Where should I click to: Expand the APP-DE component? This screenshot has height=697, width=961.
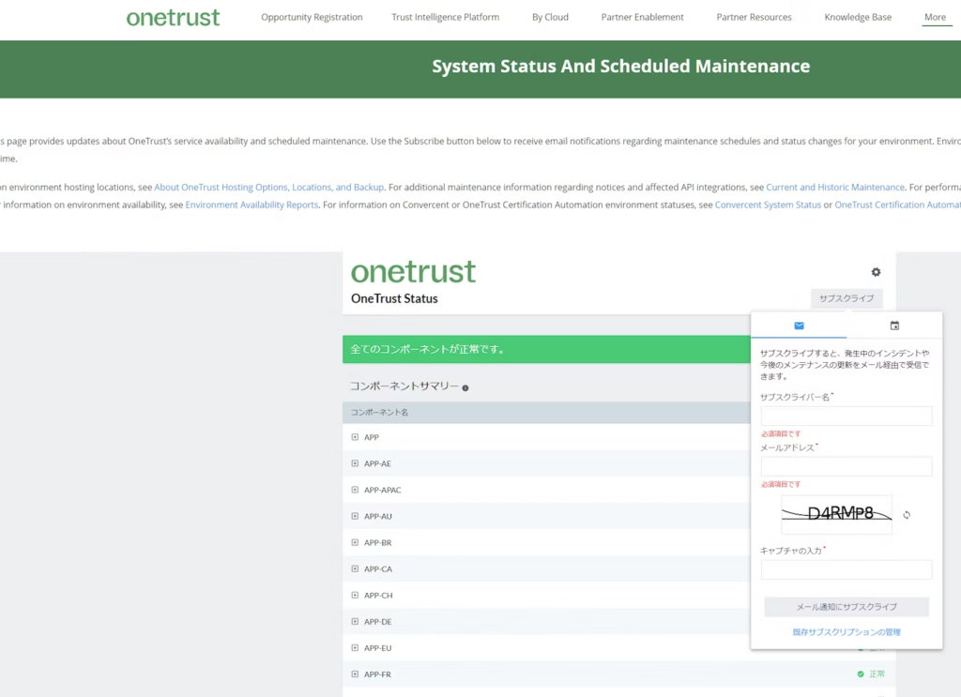point(355,621)
